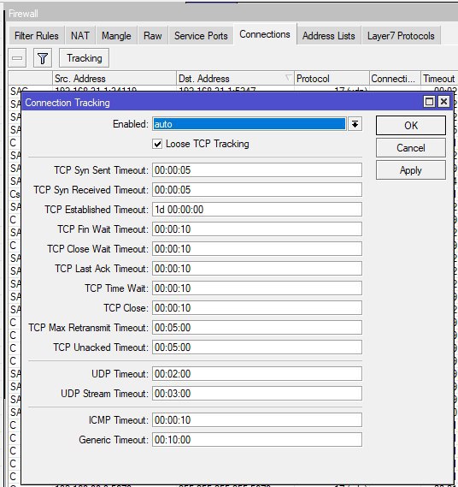Click the TCP Close Wait Timeout field
The width and height of the screenshot is (458, 487).
click(256, 249)
